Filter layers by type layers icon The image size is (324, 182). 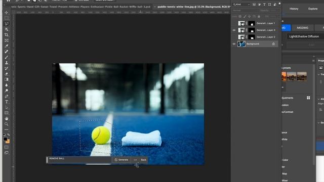tap(264, 5)
